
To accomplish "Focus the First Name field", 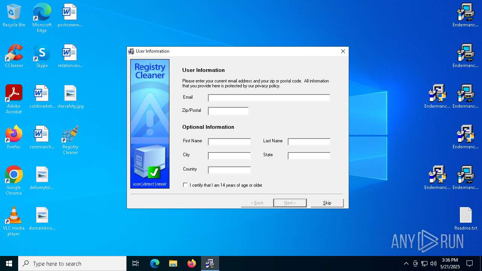I will 229,142.
